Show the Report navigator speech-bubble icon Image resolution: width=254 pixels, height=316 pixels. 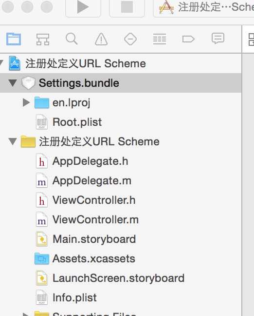pyautogui.click(x=218, y=39)
